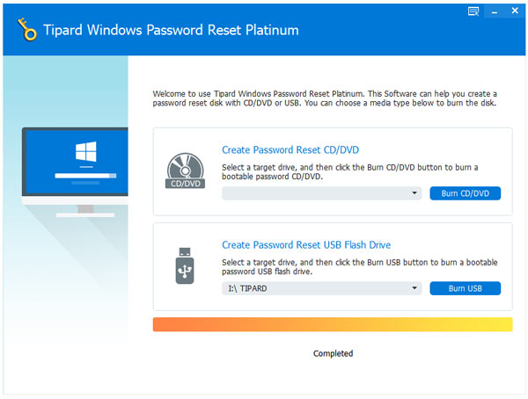The width and height of the screenshot is (528, 399).
Task: Click the text "bootable password CD/DVD."
Action: [x=272, y=177]
